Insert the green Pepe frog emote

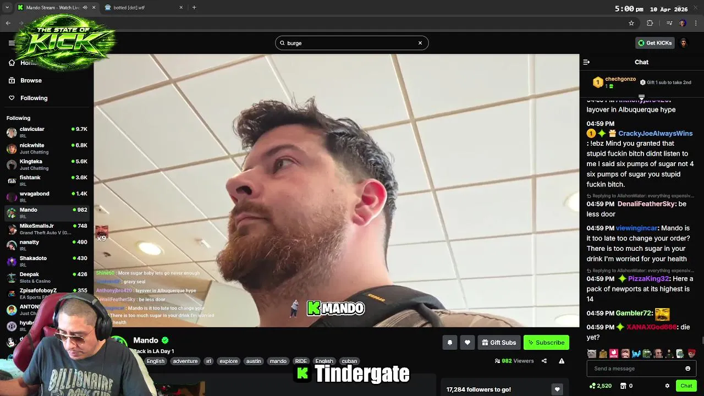[x=647, y=354]
